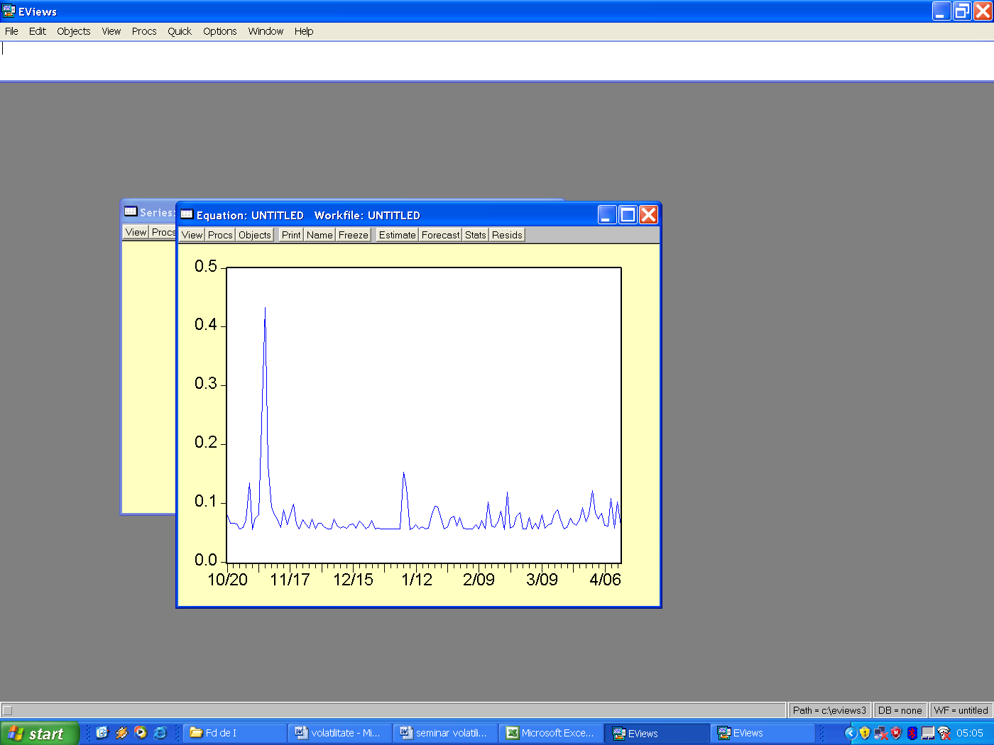
Task: Click the system clock showing 05:05
Action: click(x=970, y=733)
